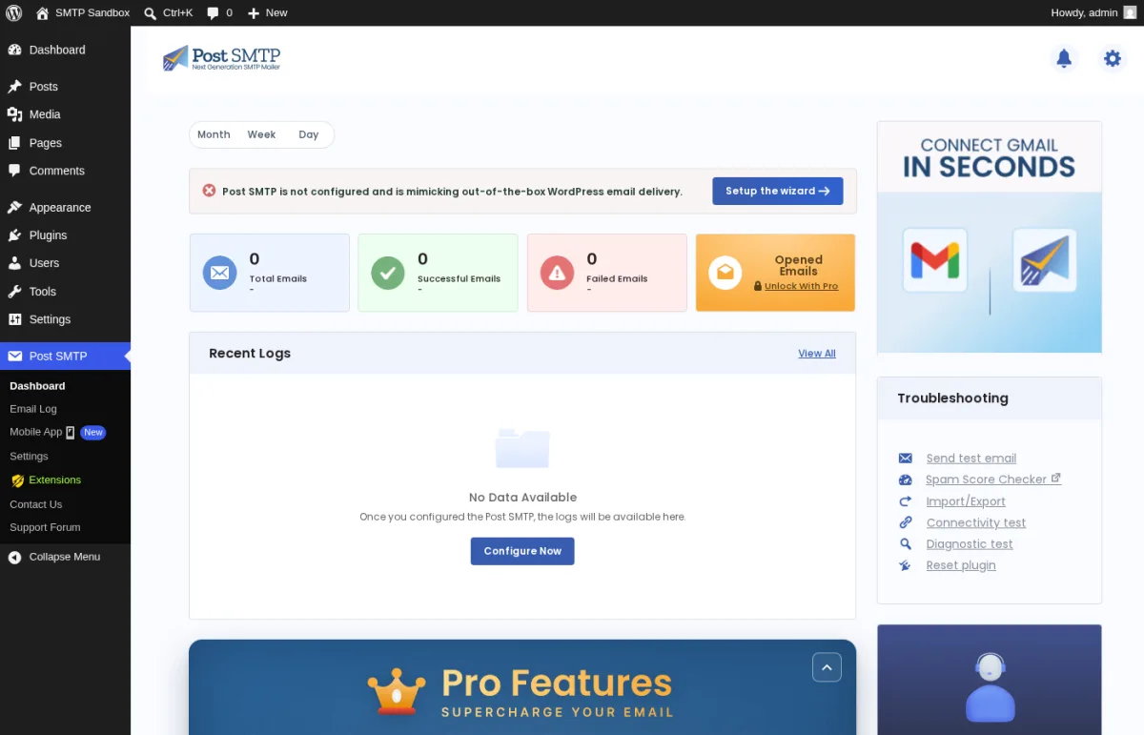This screenshot has height=735, width=1144.
Task: Open Spam Score Checker link
Action: point(993,480)
